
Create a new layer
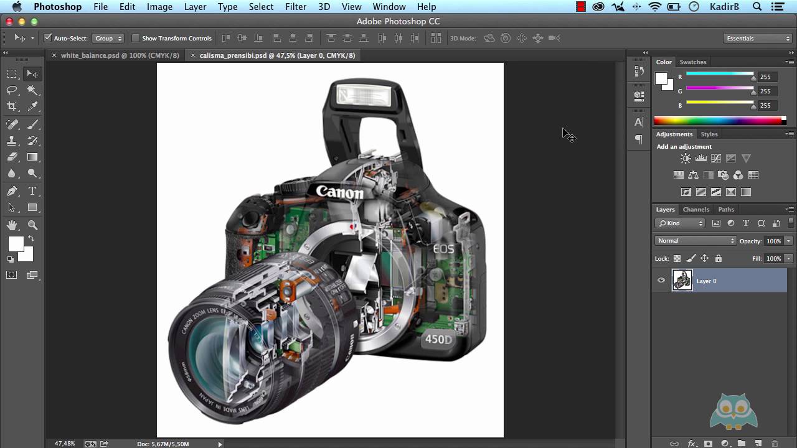tap(758, 444)
